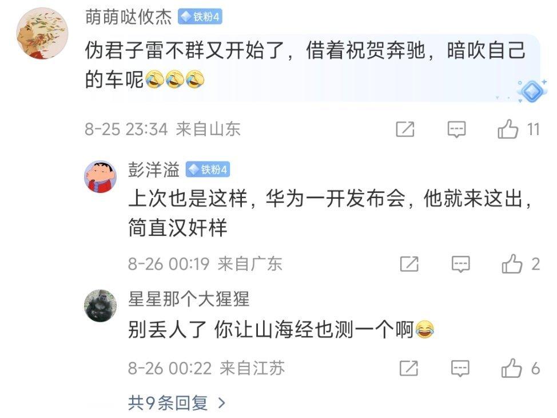Open 萌萌哒攸杰's profile avatar

pos(42,33)
